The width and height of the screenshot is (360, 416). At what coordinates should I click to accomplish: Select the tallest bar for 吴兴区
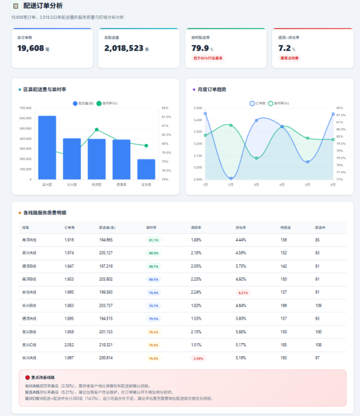pyautogui.click(x=48, y=148)
